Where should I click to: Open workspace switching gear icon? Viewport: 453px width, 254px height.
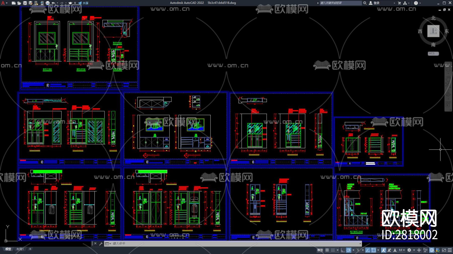409,250
